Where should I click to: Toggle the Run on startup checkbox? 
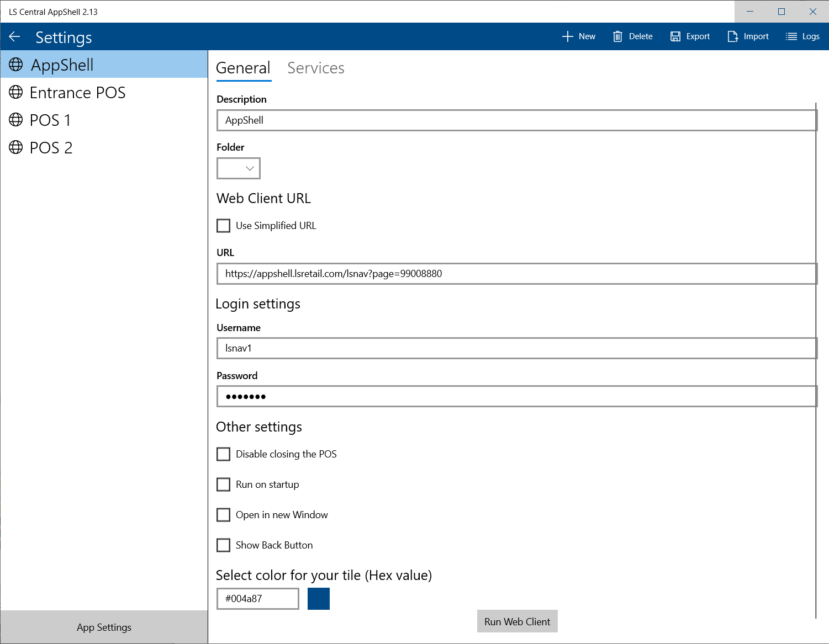tap(224, 485)
